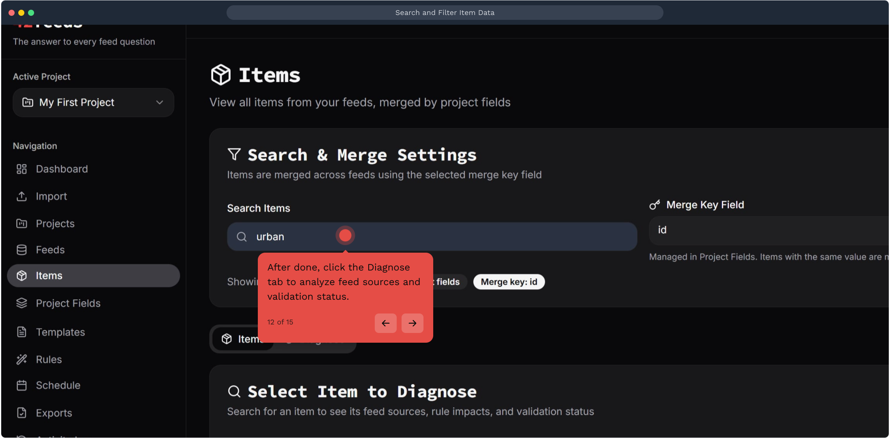
Task: Click the Exports file icon
Action: click(22, 413)
